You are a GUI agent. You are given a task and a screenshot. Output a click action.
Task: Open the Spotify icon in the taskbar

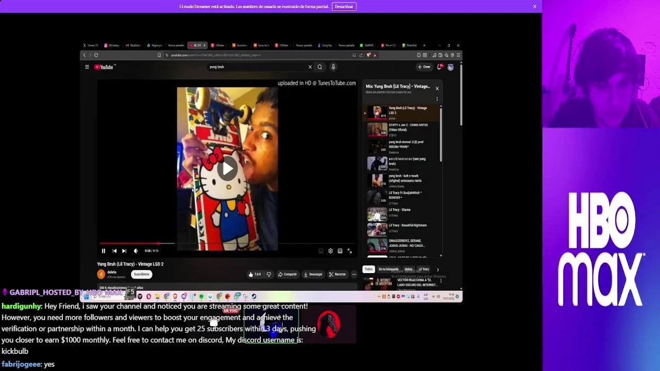click(201, 296)
